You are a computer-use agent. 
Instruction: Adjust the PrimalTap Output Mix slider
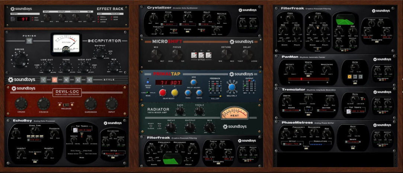tap(245, 86)
